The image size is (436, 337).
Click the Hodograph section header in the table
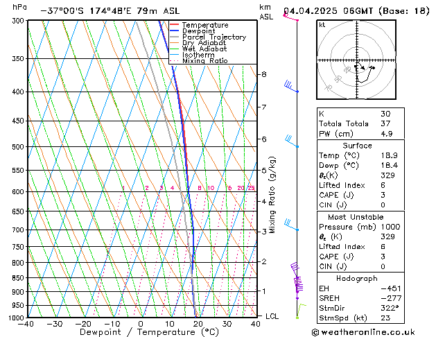click(x=356, y=278)
